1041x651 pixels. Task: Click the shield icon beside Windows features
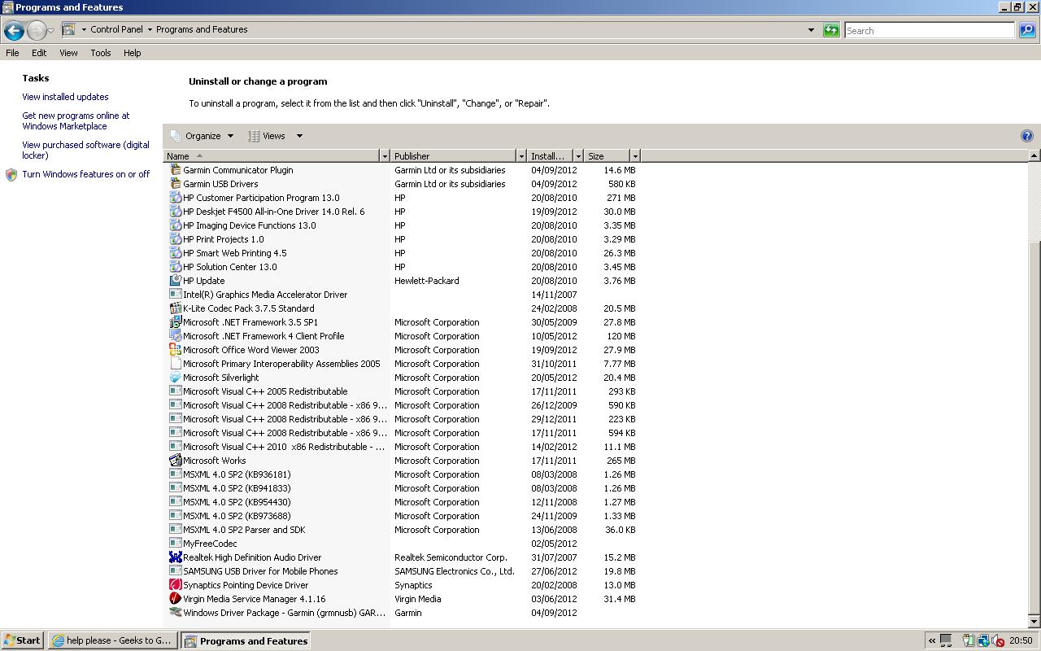11,175
